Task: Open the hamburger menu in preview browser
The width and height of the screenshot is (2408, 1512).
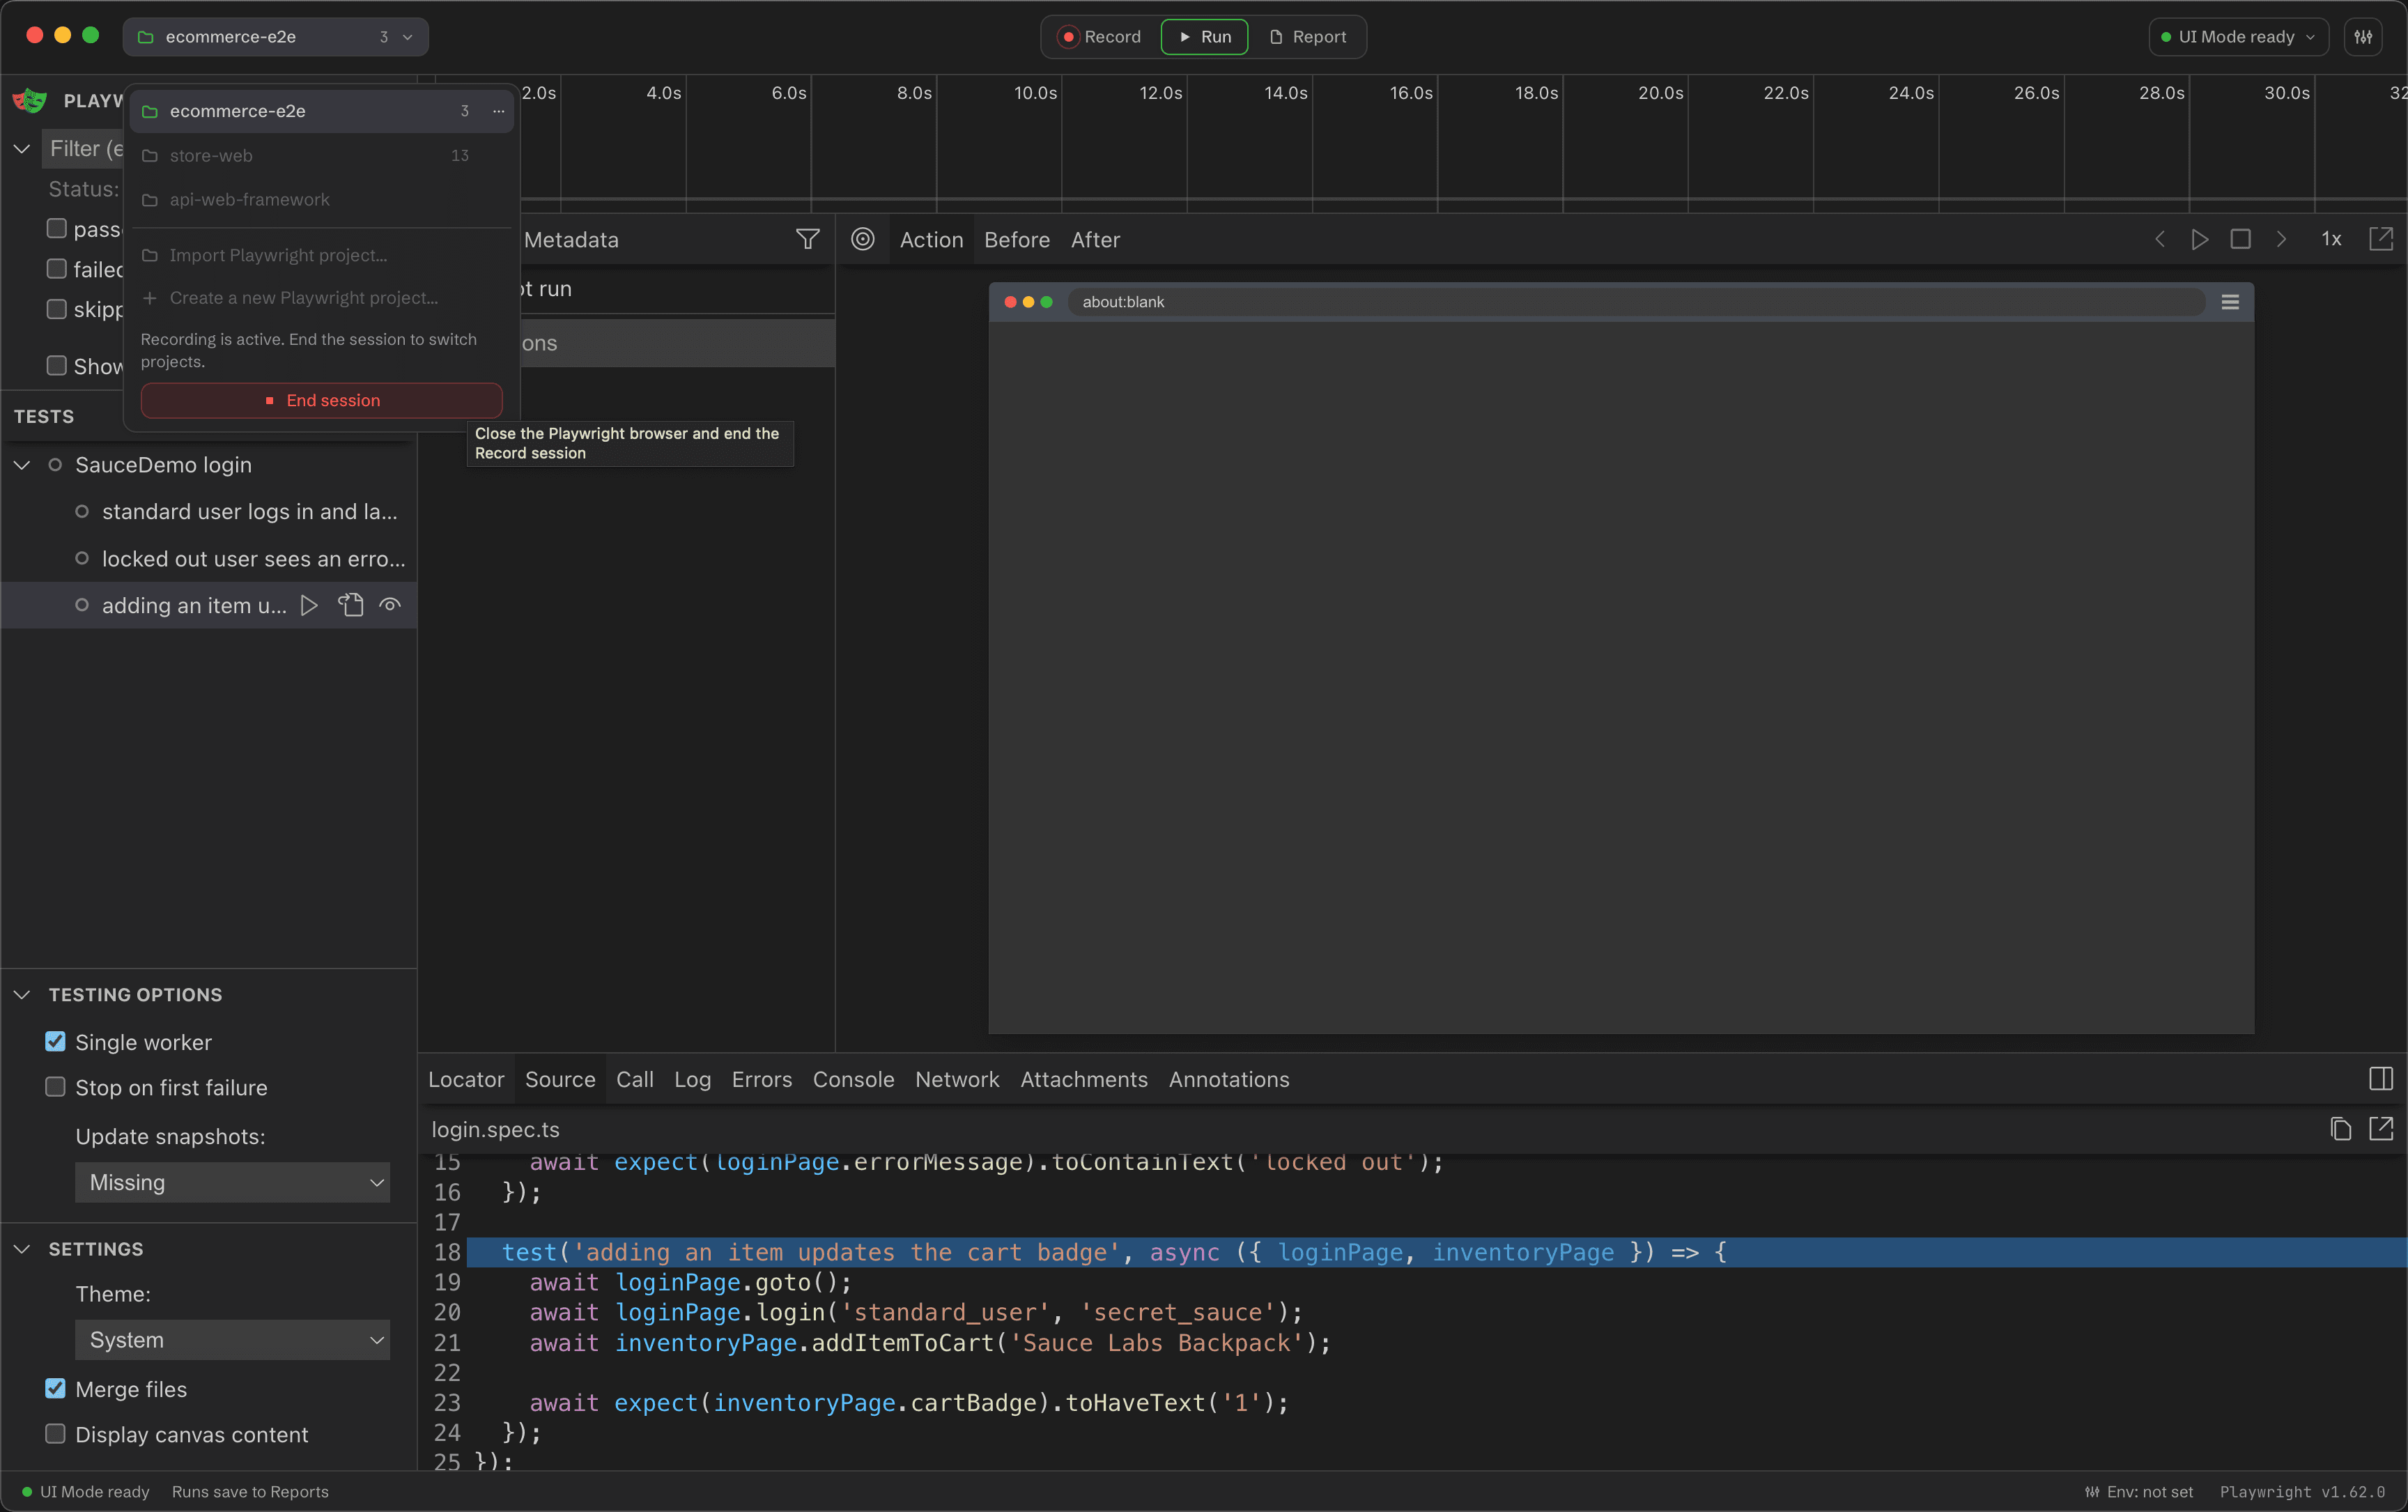Action: [2230, 302]
